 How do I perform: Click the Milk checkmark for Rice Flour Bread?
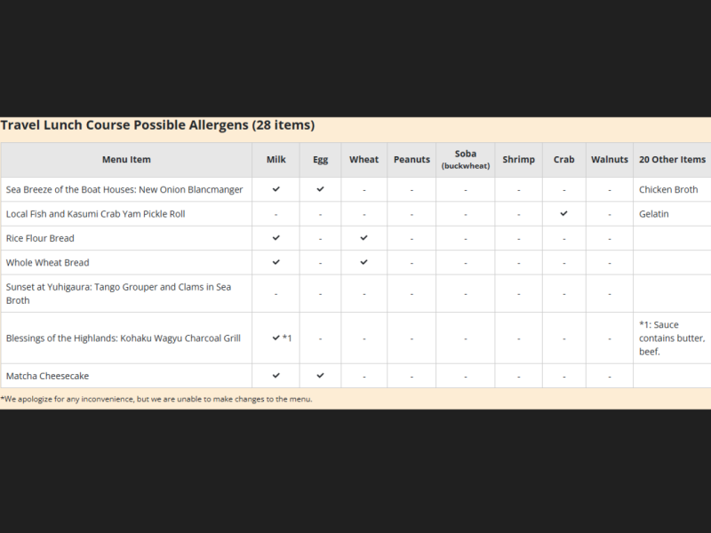pyautogui.click(x=276, y=238)
